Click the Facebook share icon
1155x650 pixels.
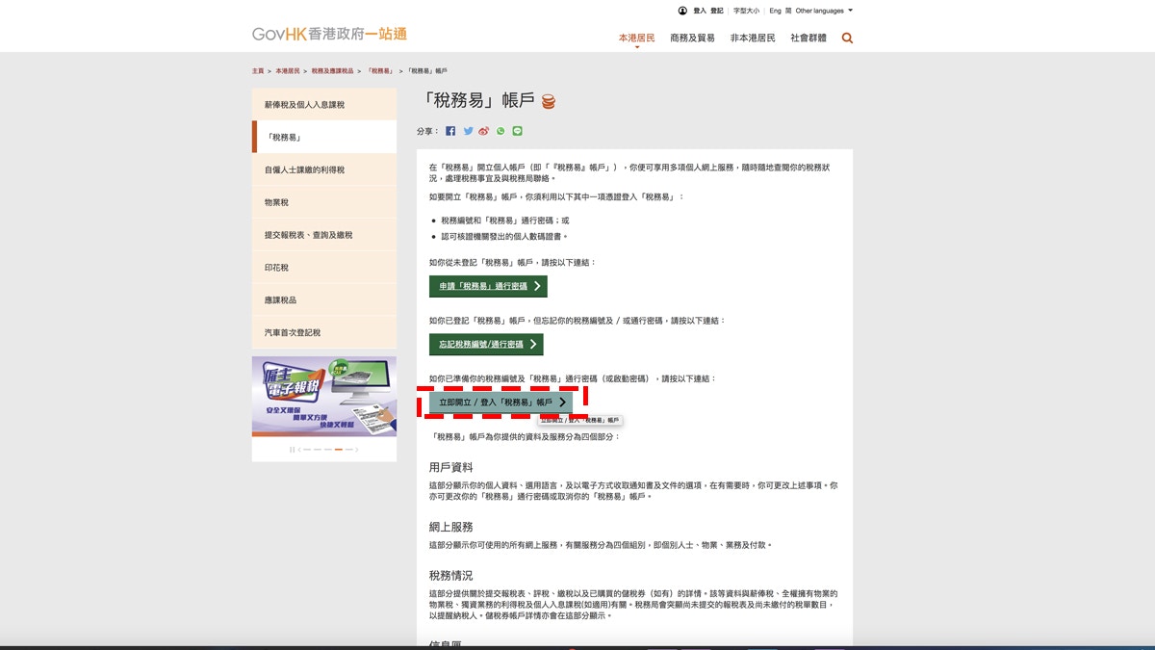coord(450,130)
